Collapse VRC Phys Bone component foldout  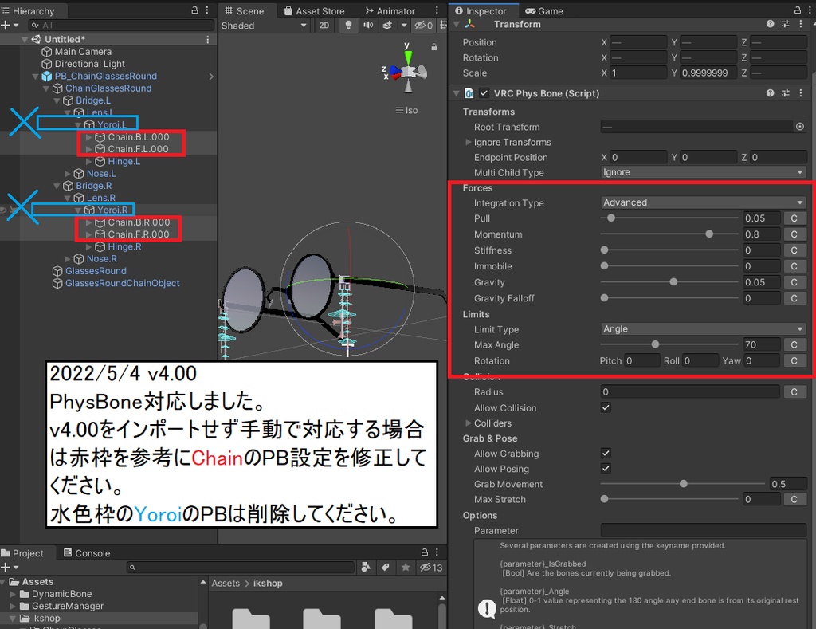pos(457,93)
